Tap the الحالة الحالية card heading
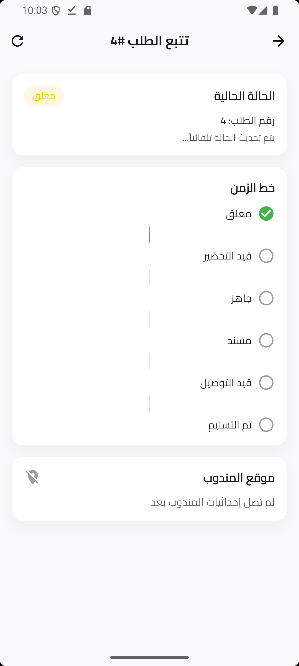 point(244,96)
